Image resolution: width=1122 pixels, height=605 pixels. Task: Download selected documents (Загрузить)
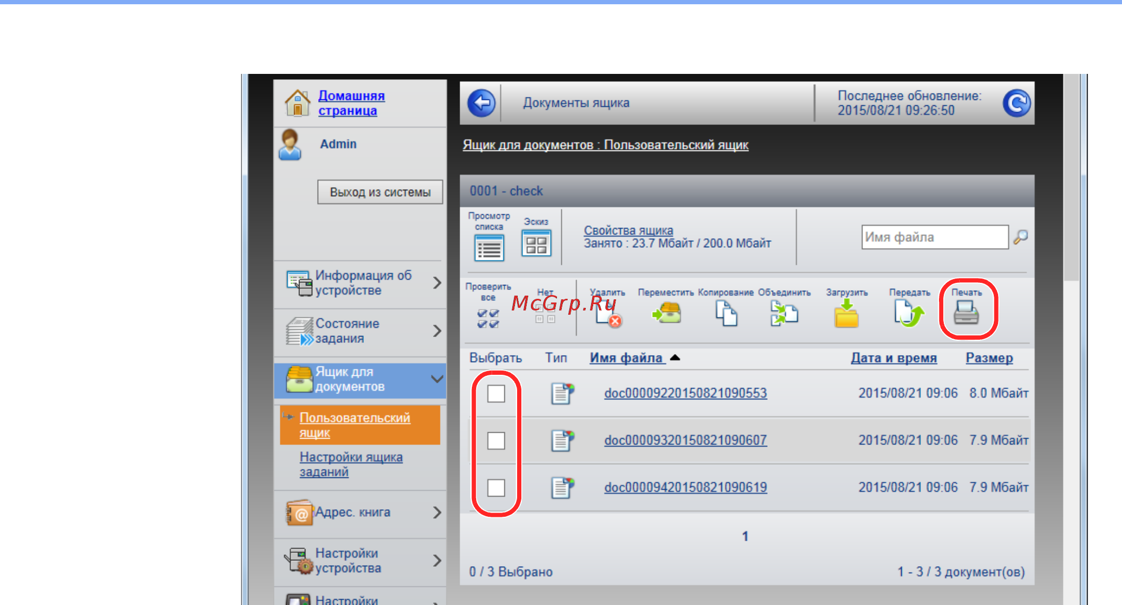tap(846, 313)
